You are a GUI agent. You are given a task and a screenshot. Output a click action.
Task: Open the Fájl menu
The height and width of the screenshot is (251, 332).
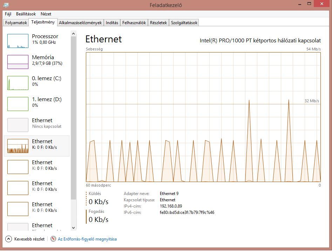(8, 14)
